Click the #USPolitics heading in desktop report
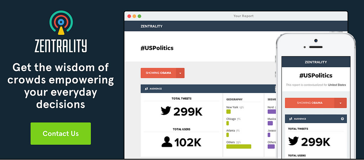The height and width of the screenshot is (160, 364). pos(157,48)
